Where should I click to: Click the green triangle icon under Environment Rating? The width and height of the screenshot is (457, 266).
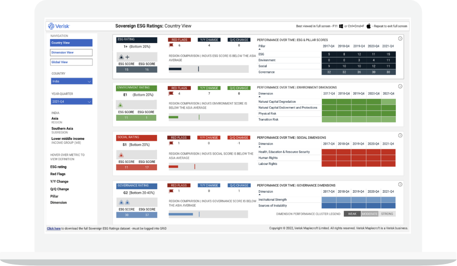pos(120,105)
